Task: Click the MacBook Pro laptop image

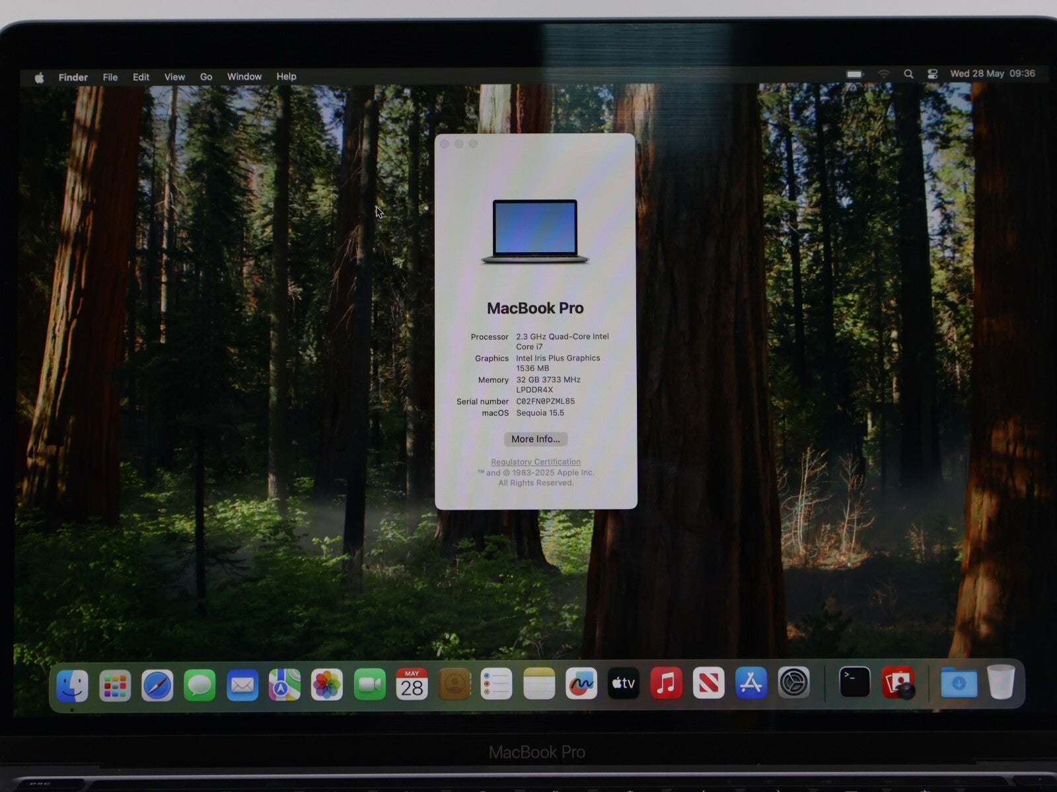Action: point(534,232)
